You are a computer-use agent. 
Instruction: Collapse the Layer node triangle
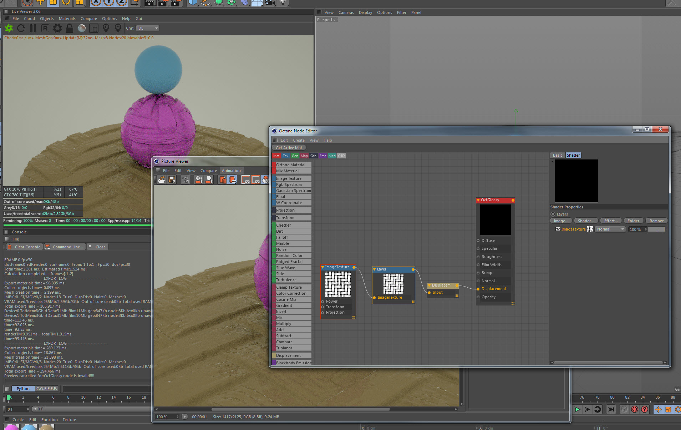tap(375, 269)
